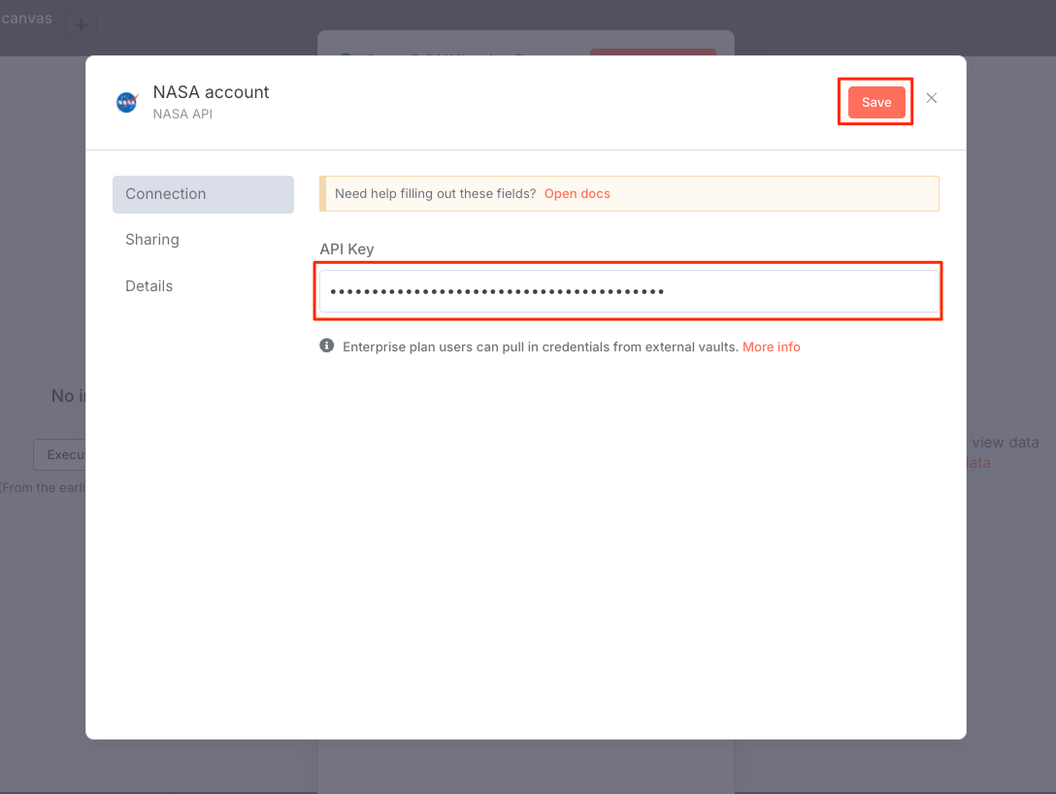Open the Details tab
This screenshot has height=794, width=1056.
click(x=148, y=286)
